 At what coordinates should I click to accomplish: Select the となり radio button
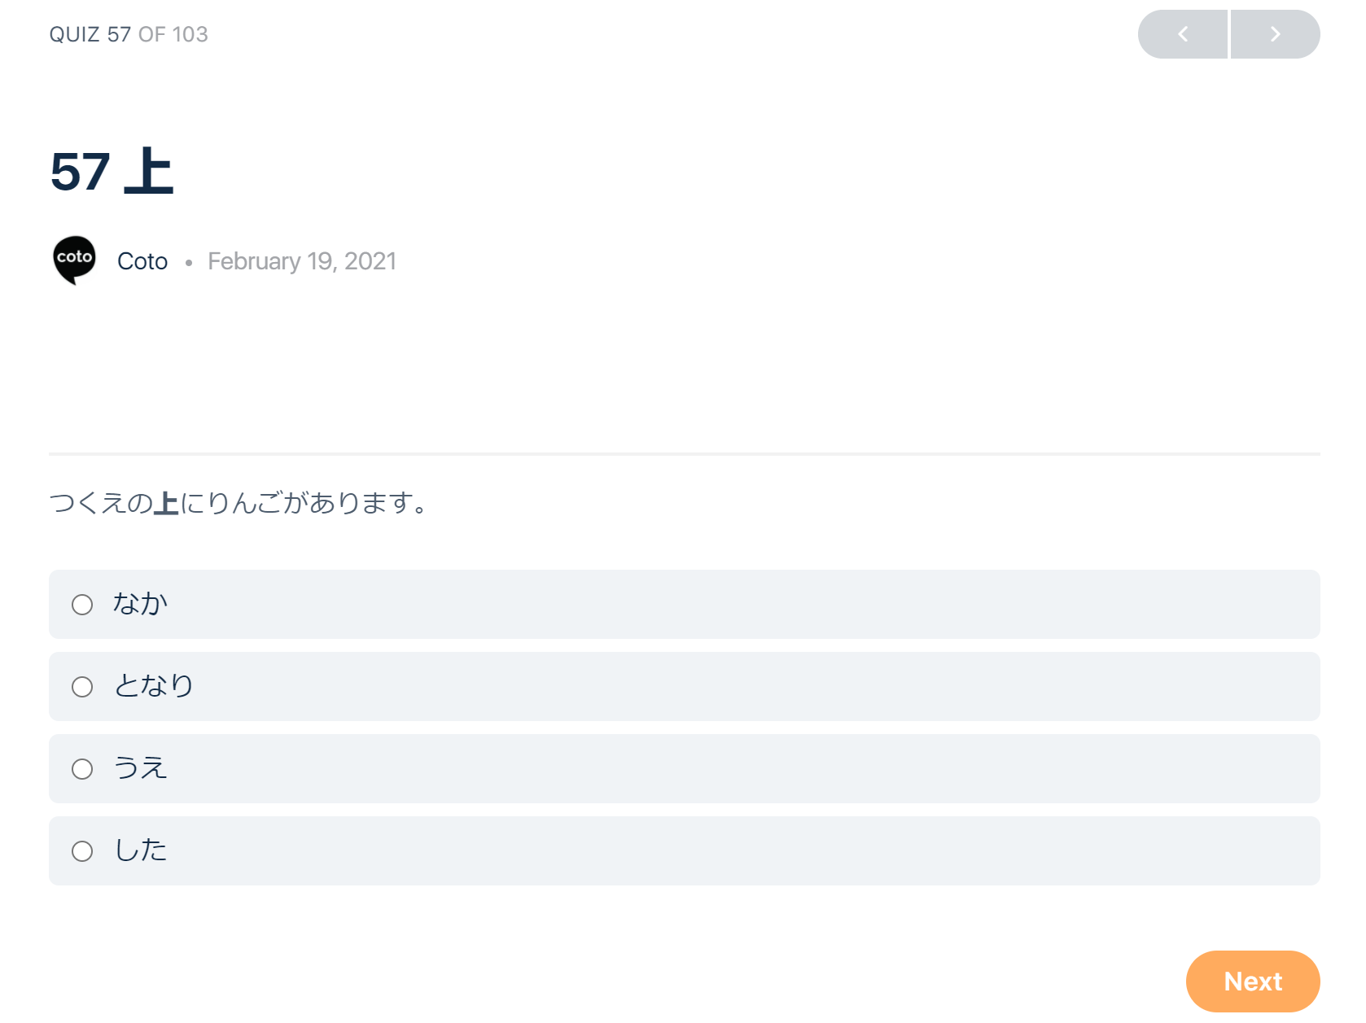click(82, 687)
